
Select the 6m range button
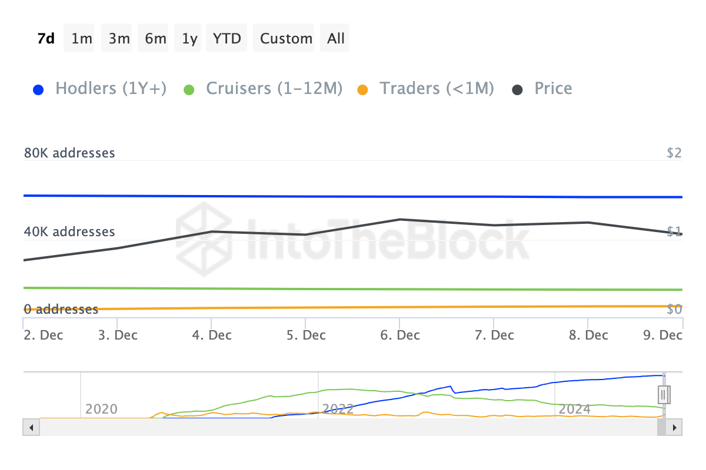(155, 38)
